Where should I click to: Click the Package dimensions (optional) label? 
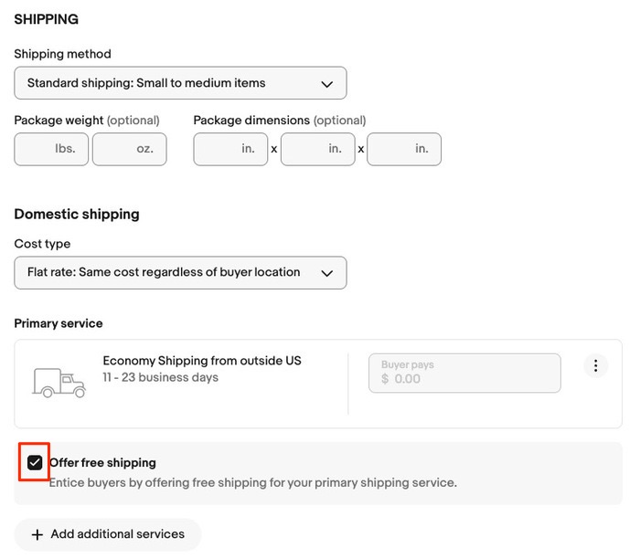[x=280, y=120]
